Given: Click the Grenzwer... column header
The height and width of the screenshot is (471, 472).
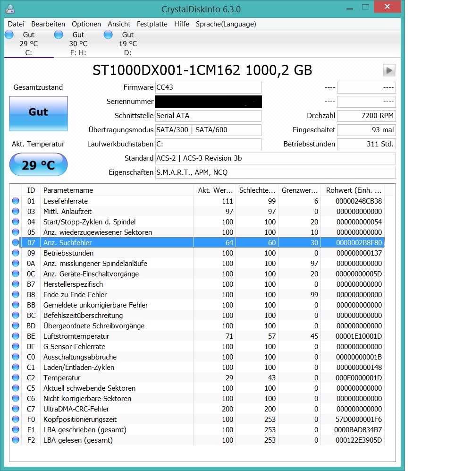Looking at the screenshot, I should [299, 190].
